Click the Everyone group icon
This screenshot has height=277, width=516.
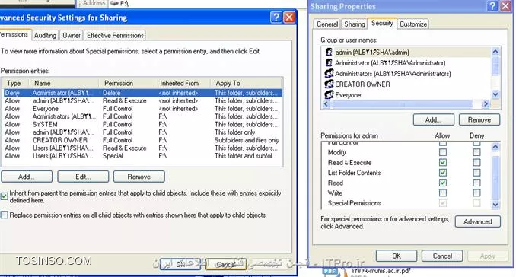coord(329,95)
